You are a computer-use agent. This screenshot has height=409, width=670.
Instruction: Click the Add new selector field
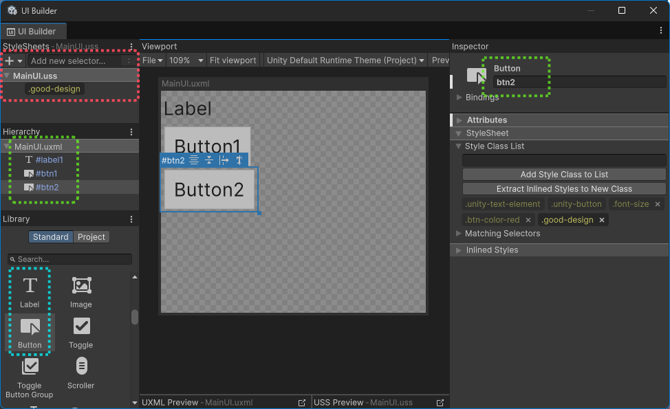[74, 61]
